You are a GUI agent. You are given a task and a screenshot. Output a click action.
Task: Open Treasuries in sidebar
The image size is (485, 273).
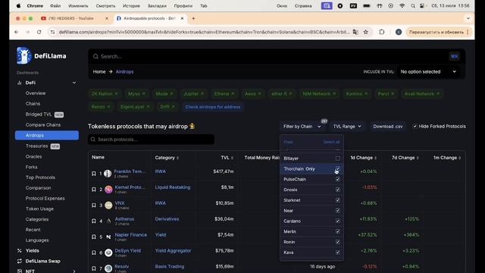tap(36, 146)
